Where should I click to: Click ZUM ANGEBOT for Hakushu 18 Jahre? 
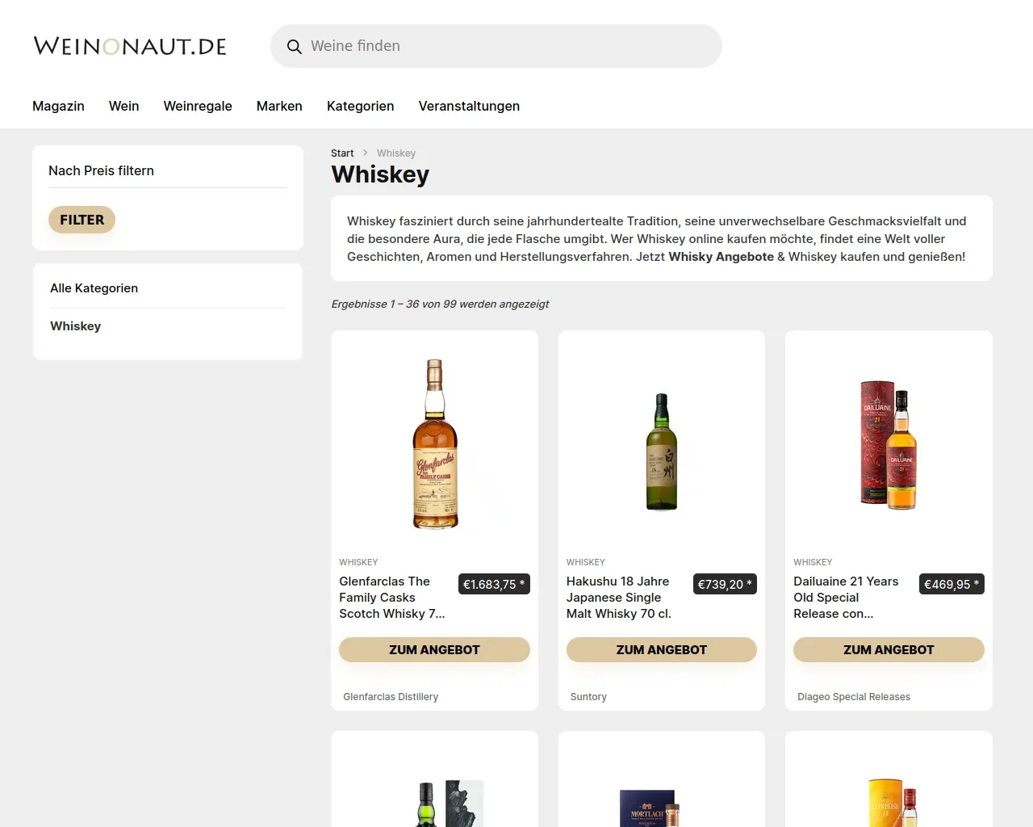[662, 650]
